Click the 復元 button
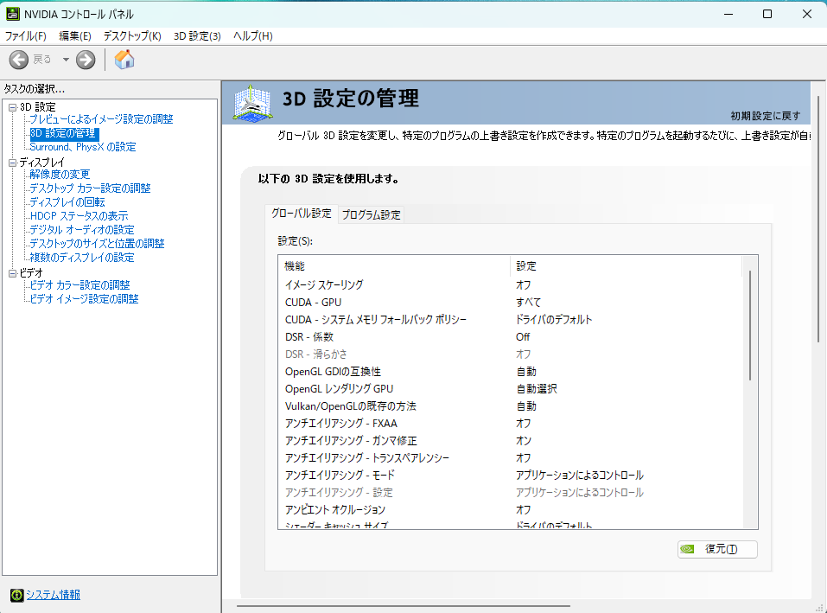Image resolution: width=827 pixels, height=613 pixels. [718, 549]
